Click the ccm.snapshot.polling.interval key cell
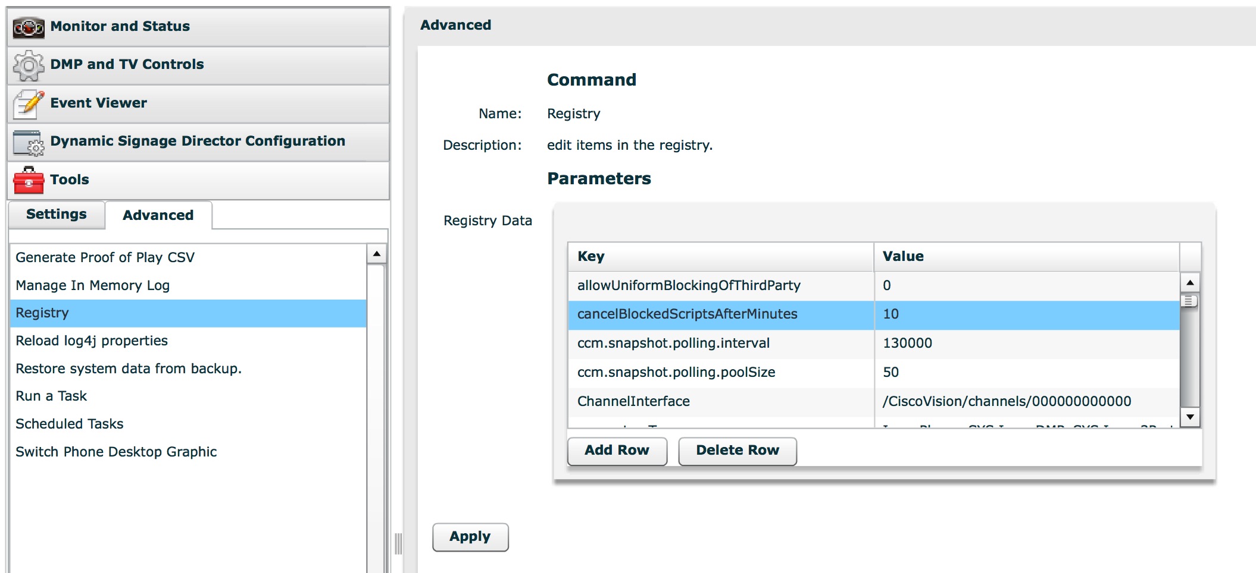This screenshot has height=573, width=1256. (721, 344)
